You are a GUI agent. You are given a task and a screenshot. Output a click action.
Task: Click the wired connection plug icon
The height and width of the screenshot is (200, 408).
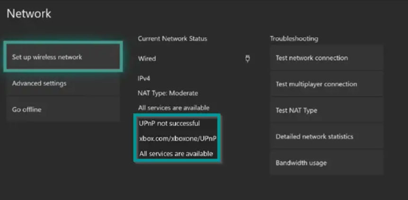[x=248, y=58]
